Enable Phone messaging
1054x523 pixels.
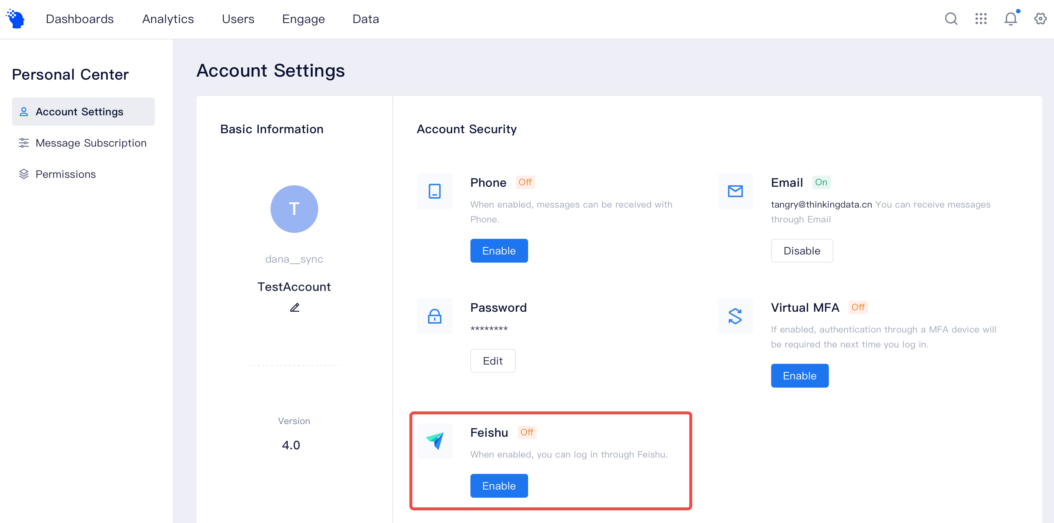pyautogui.click(x=499, y=251)
